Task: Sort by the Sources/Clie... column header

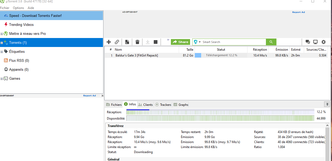Action: (x=316, y=49)
